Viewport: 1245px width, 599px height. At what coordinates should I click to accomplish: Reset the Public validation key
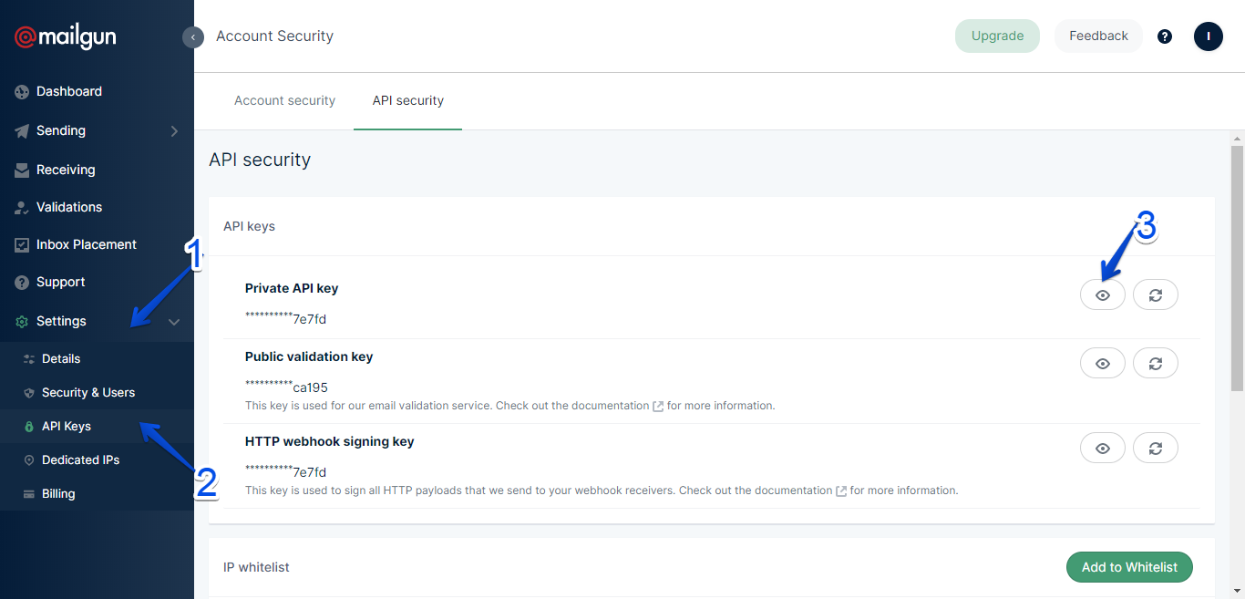[1156, 363]
